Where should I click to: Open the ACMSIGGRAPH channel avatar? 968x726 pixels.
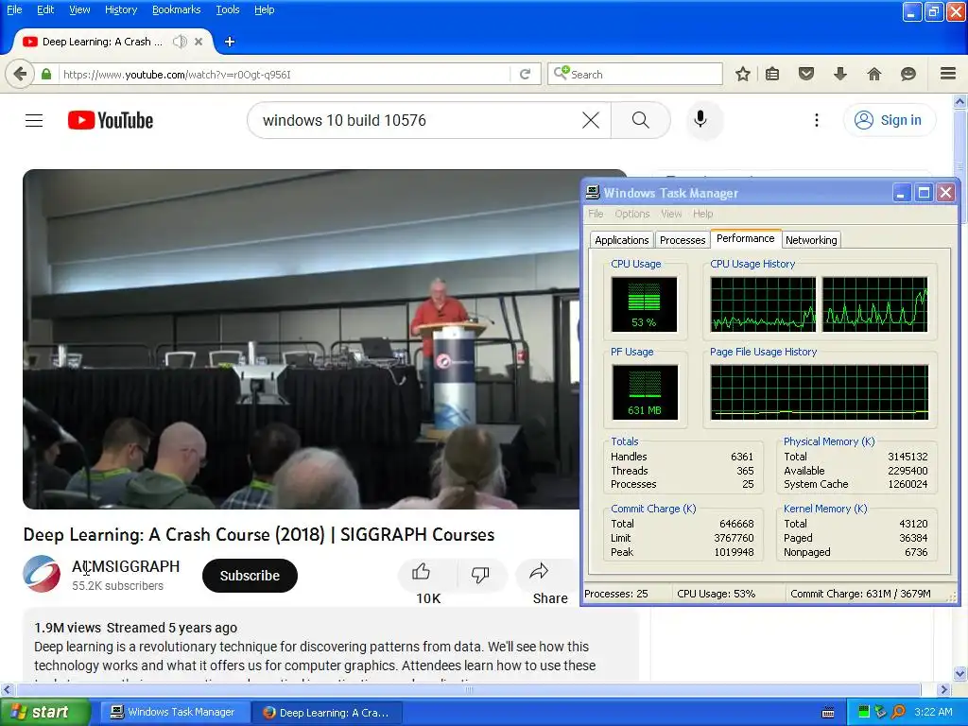pyautogui.click(x=42, y=574)
